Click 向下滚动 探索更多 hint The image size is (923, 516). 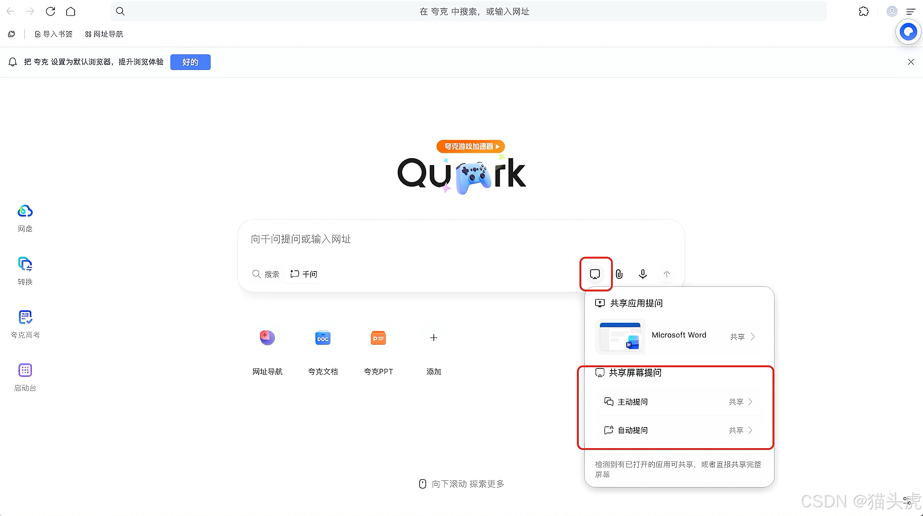click(x=462, y=484)
